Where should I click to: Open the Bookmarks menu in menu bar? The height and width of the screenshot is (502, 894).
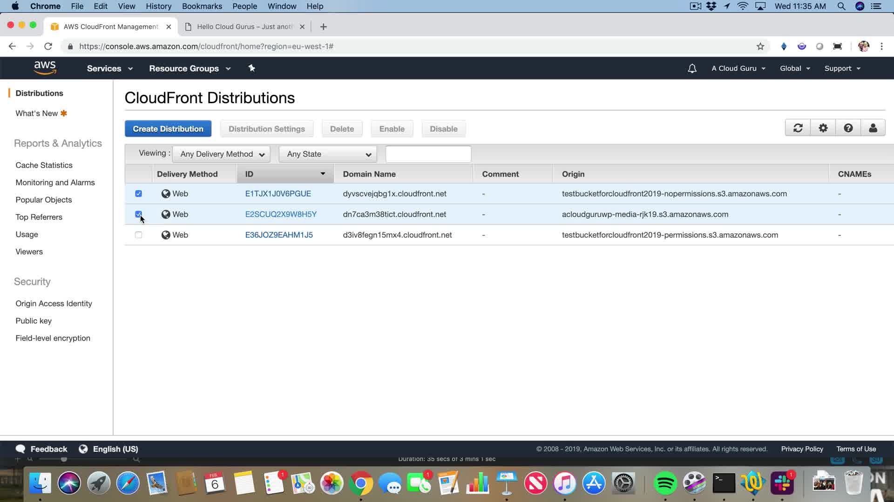click(202, 6)
